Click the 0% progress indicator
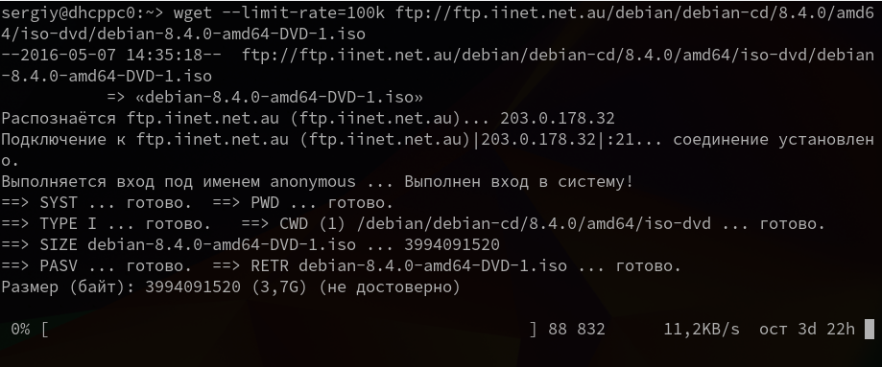The height and width of the screenshot is (367, 882). [20, 330]
